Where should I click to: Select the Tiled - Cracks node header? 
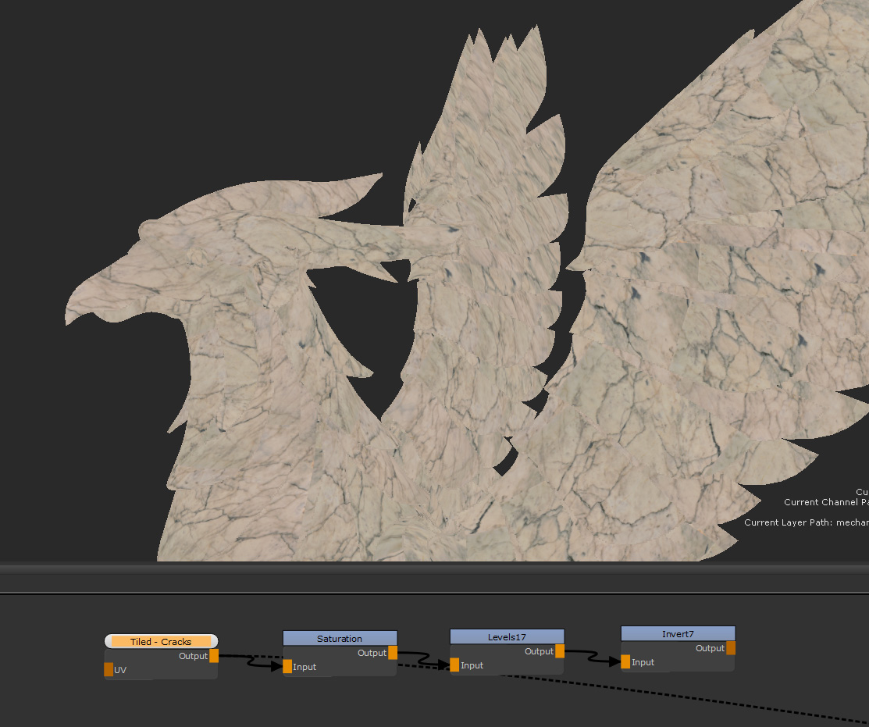(x=161, y=642)
